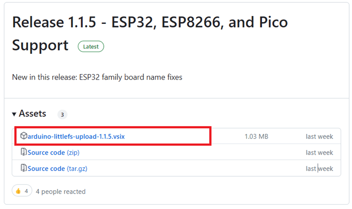Click the zip file icon beside Source code (zip)
Image resolution: width=352 pixels, height=209 pixels.
tap(23, 152)
